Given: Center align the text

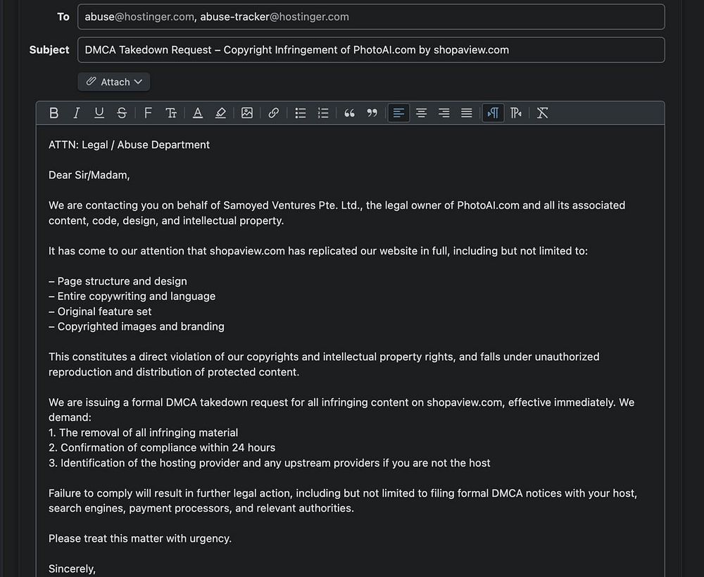Looking at the screenshot, I should [x=421, y=113].
